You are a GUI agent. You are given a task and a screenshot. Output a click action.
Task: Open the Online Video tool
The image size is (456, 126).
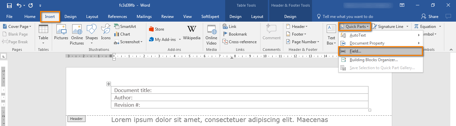[211, 34]
